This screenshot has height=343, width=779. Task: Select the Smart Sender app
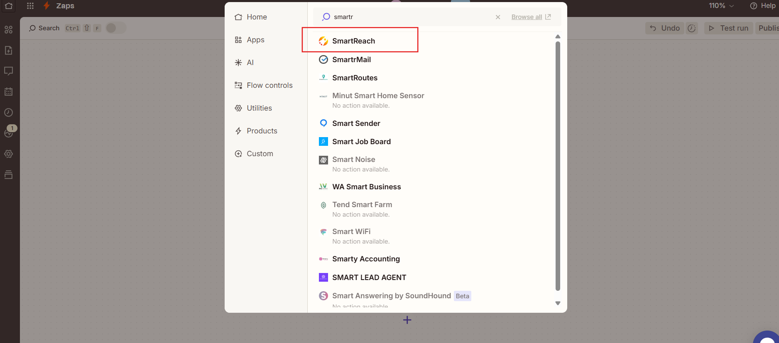(x=434, y=123)
